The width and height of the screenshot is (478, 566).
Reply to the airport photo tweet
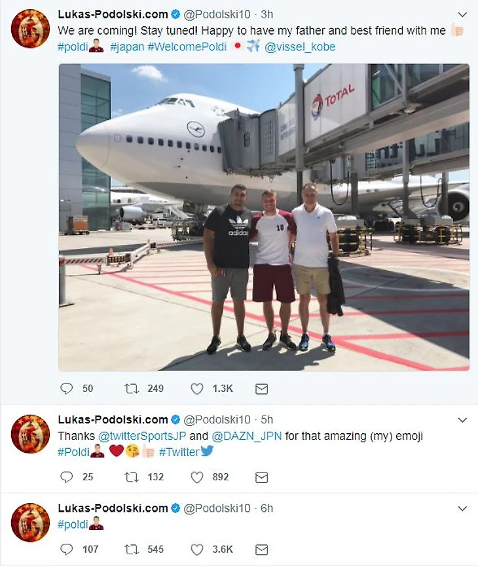click(67, 389)
